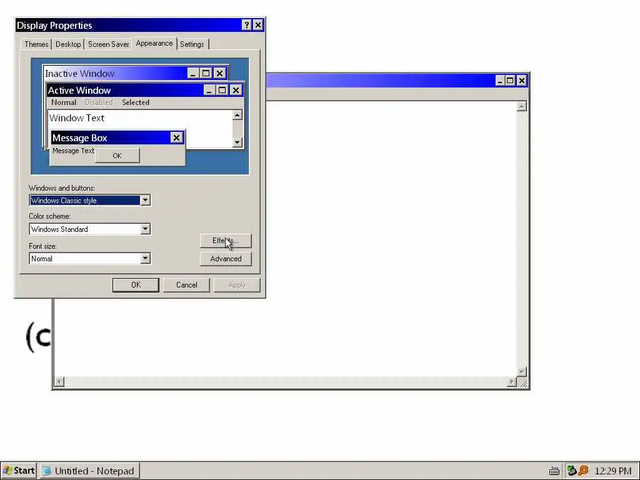Maximize the Notepad window
The width and height of the screenshot is (640, 480).
tap(510, 81)
